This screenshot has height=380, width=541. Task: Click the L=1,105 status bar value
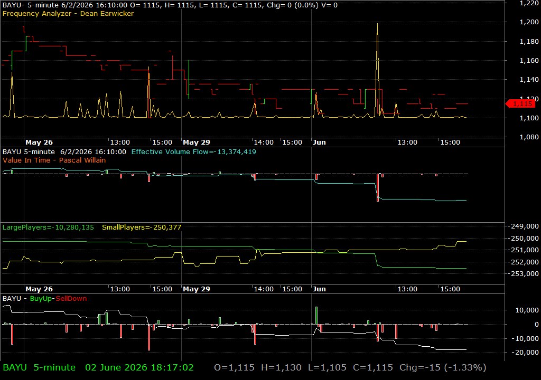[x=327, y=367]
